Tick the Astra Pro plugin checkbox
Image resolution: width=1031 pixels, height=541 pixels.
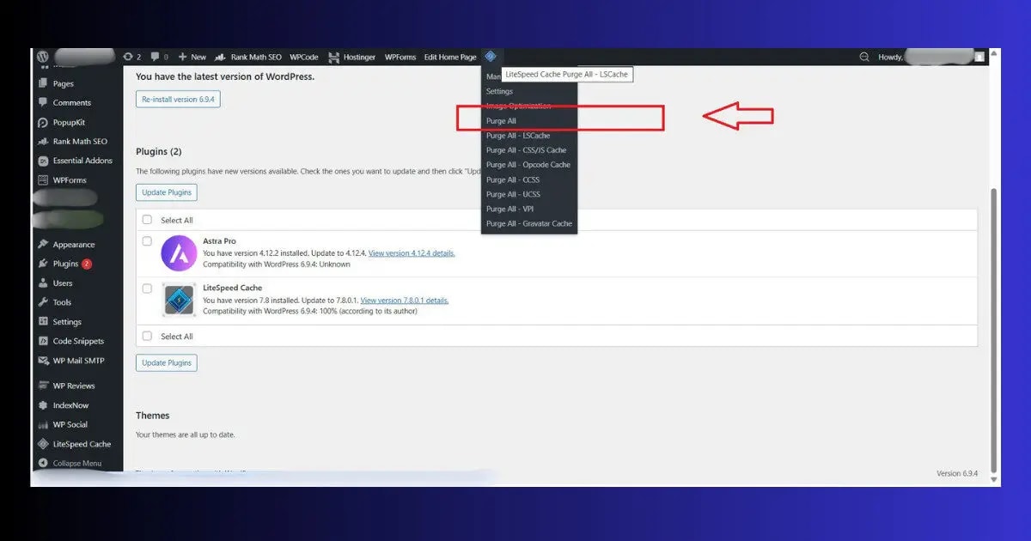[147, 241]
